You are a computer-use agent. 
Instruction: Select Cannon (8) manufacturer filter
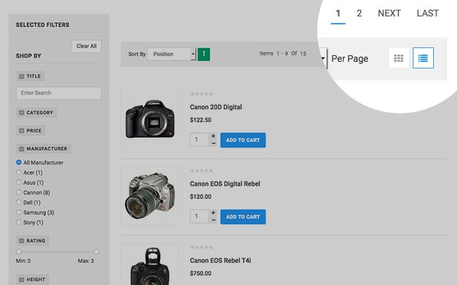(19, 192)
